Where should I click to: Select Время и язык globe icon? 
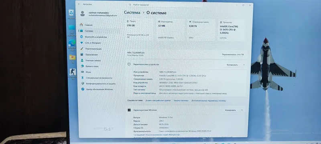click(82, 66)
